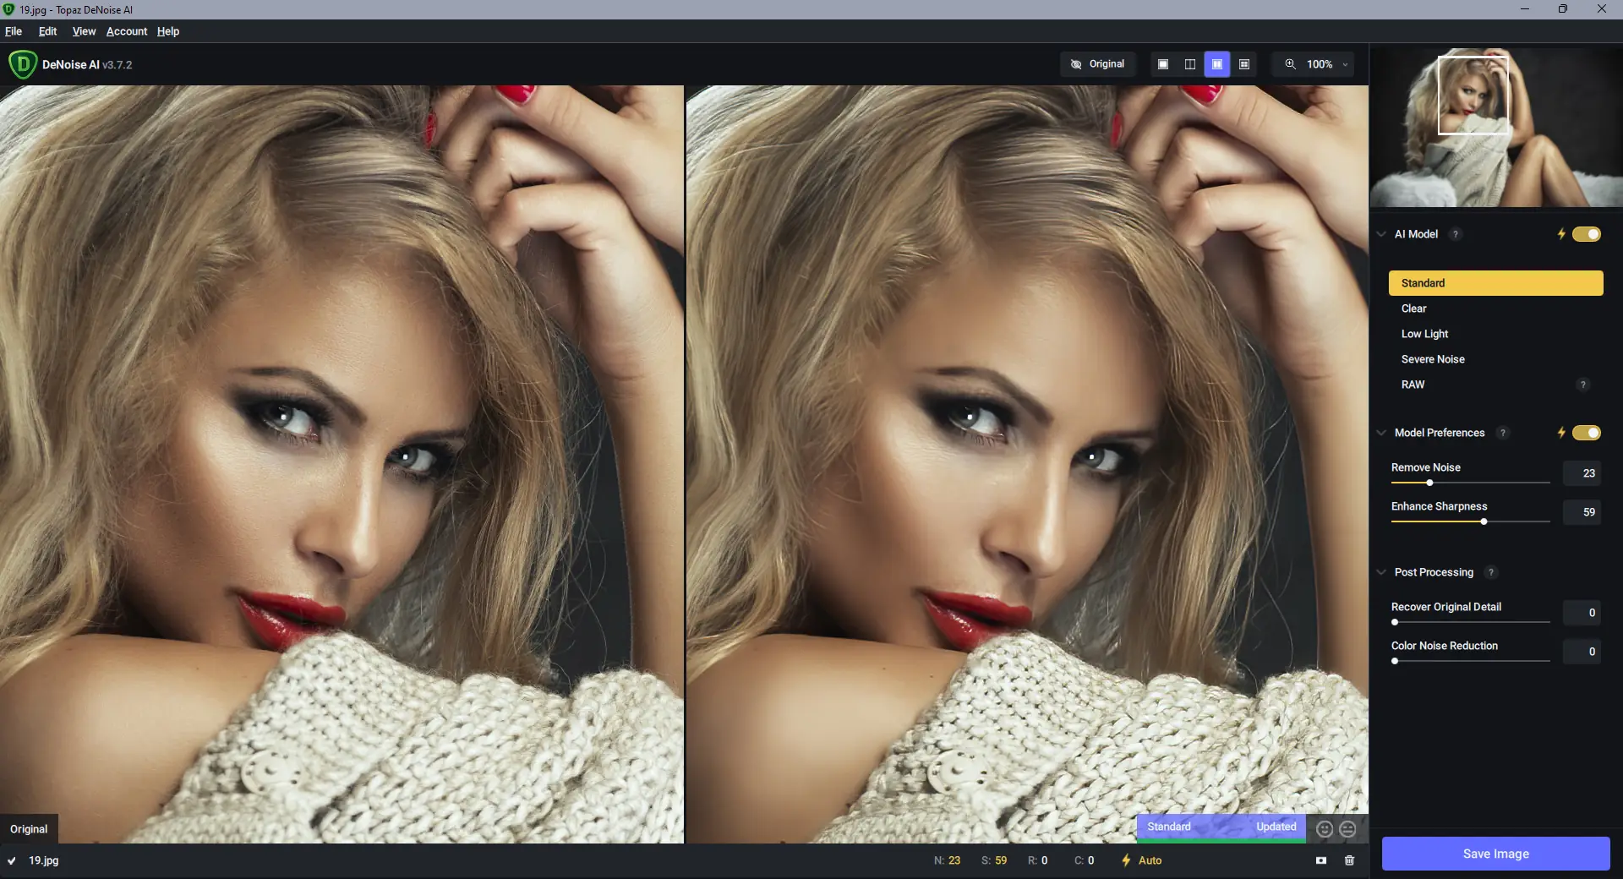Image resolution: width=1623 pixels, height=879 pixels.
Task: Restore down the Topaz DeNoise AI window
Action: click(1563, 9)
